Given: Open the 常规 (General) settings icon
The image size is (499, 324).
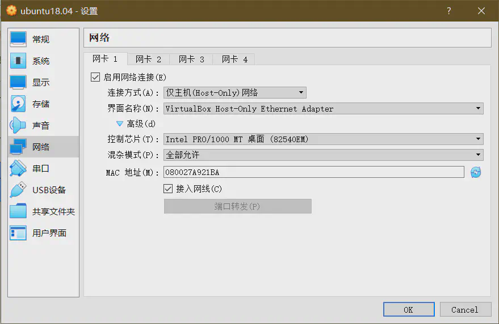Looking at the screenshot, I should point(18,39).
